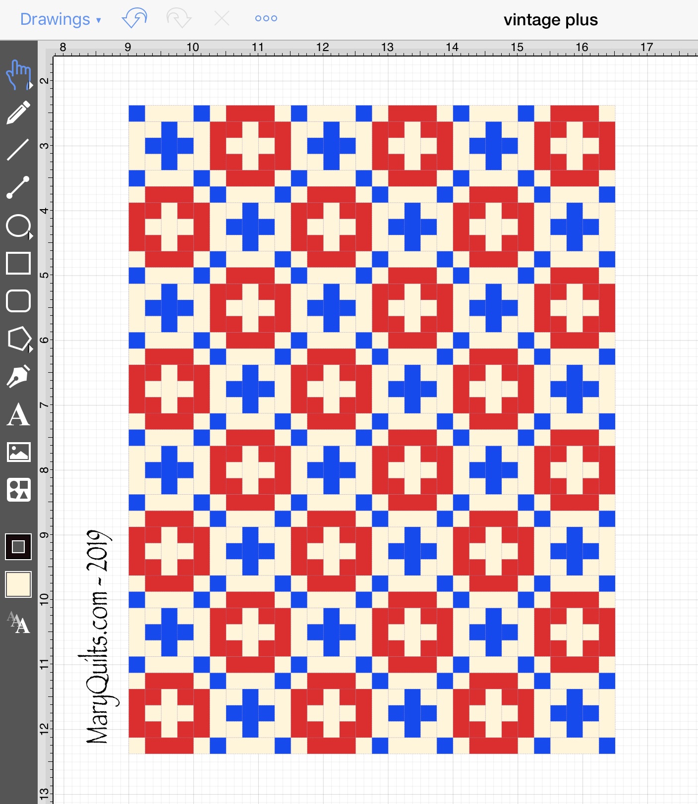Click the Undo arrow button
This screenshot has width=698, height=804.
click(x=134, y=19)
